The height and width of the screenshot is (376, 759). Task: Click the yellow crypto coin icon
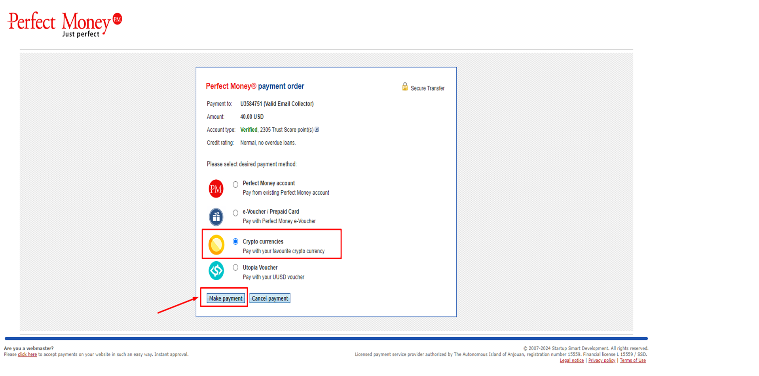pos(216,245)
